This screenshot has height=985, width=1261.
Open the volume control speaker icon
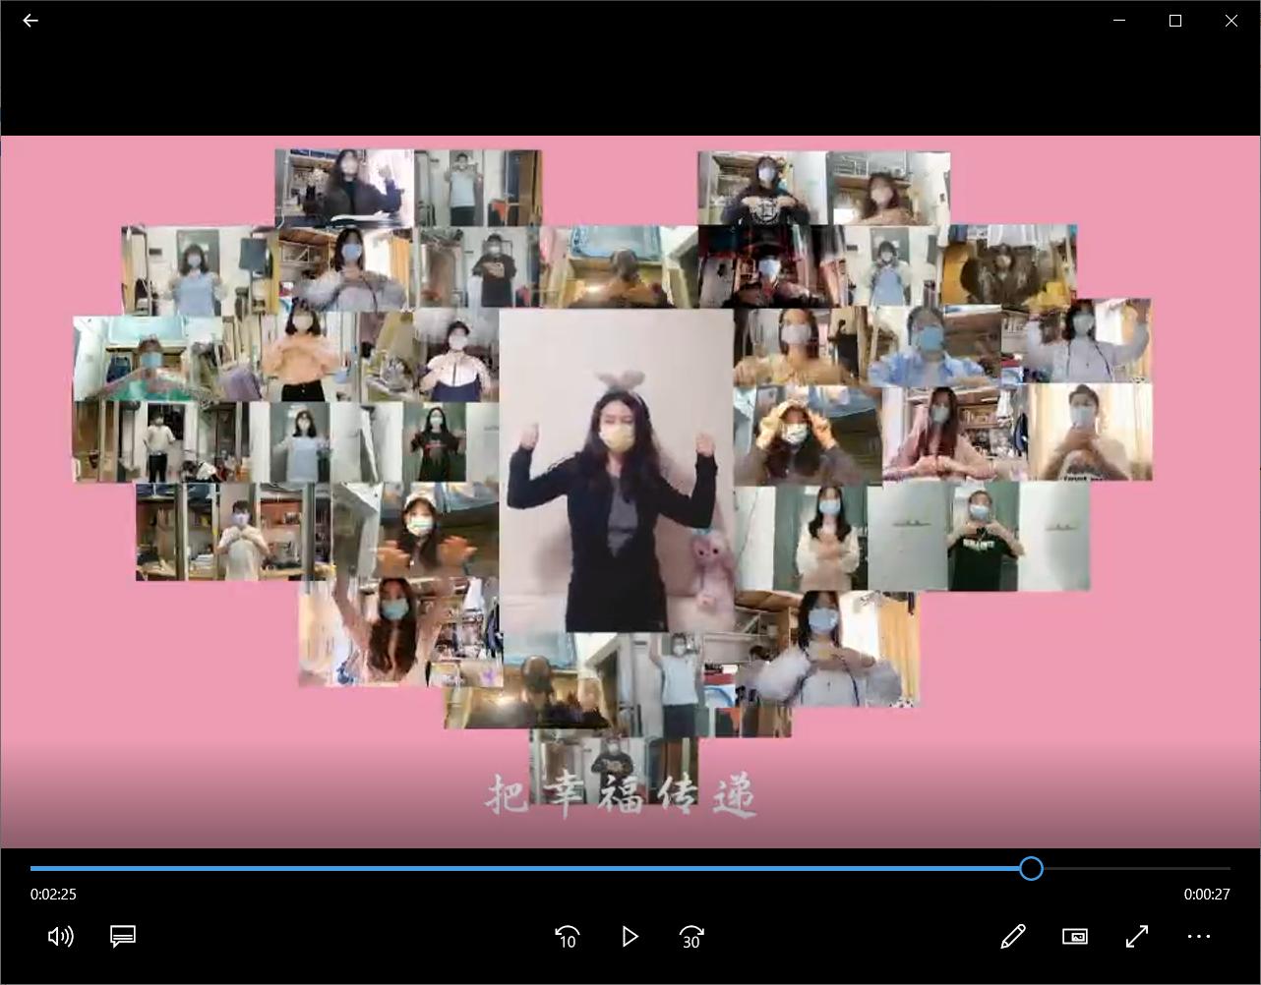(61, 936)
